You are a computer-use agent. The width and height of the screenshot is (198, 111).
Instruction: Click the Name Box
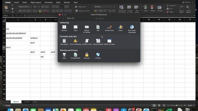[7, 16]
